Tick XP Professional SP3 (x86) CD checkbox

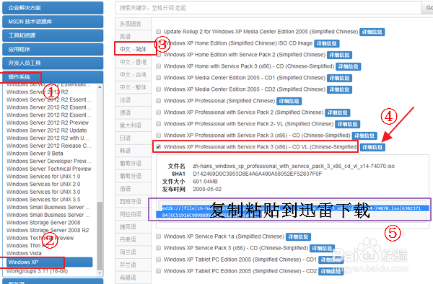[x=159, y=135]
